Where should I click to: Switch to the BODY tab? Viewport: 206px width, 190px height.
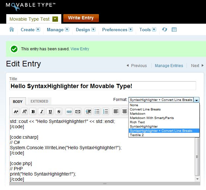pyautogui.click(x=17, y=102)
